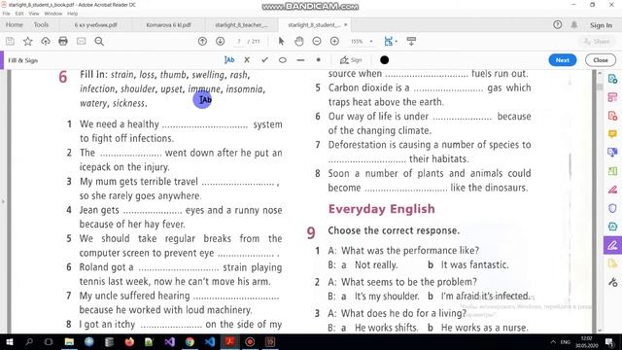Open the notifications bell
The height and width of the screenshot is (350, 622).
click(574, 25)
